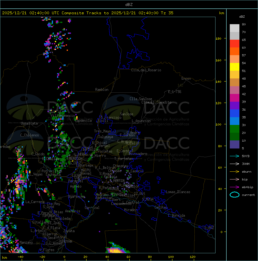This screenshot has width=258, height=261.
Task: Click the 'dBZ' heading above the color scale
Action: click(x=242, y=17)
